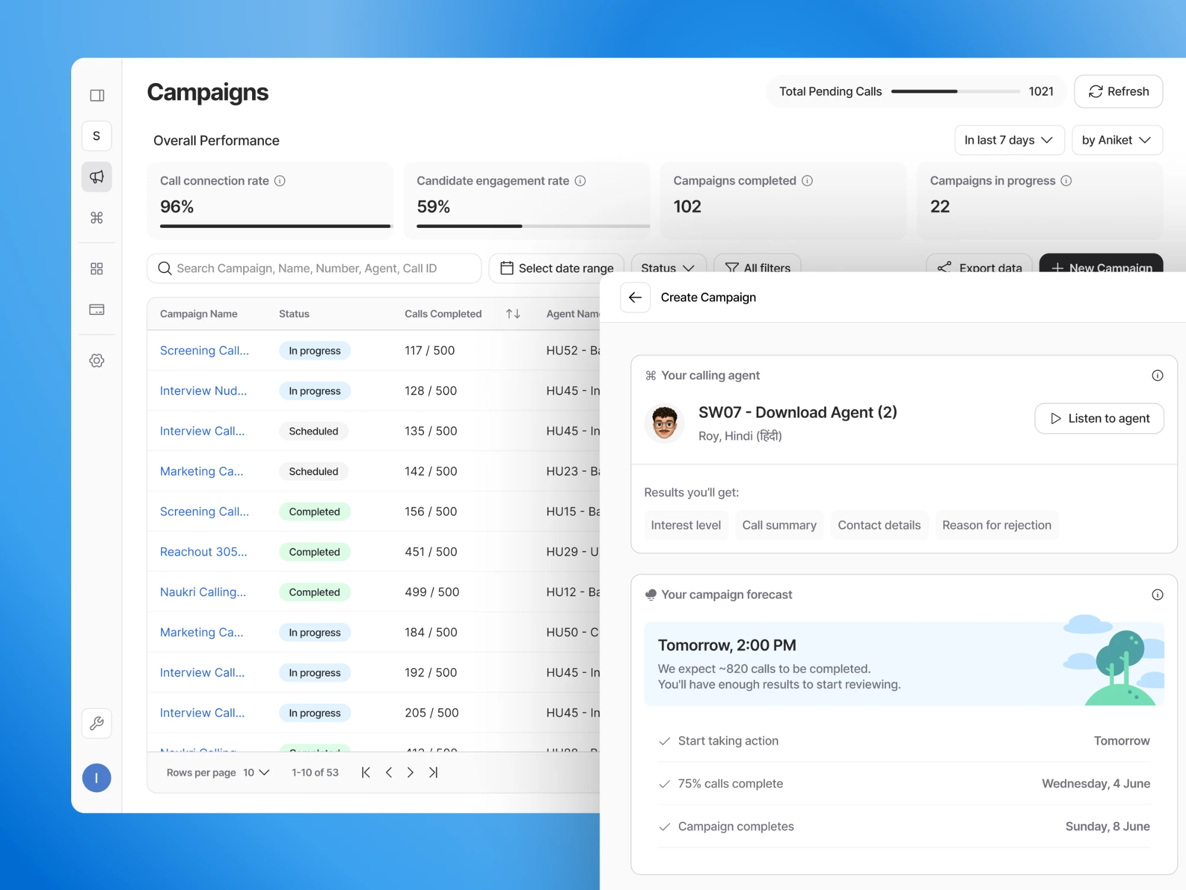Viewport: 1186px width, 890px height.
Task: Click the Refresh button
Action: (1118, 91)
